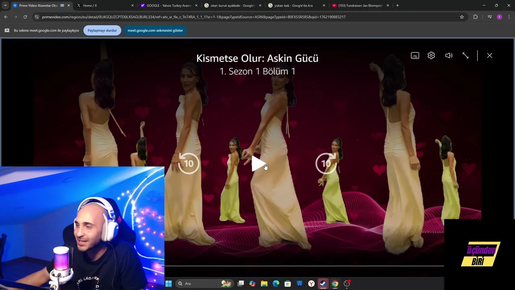Image resolution: width=515 pixels, height=290 pixels.
Task: Close the okan buruk ayakkabı tab
Action: 260,6
